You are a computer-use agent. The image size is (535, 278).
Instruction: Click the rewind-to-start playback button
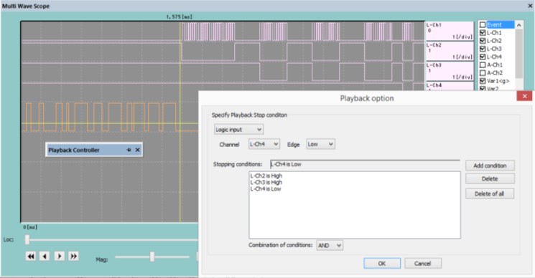(31, 257)
